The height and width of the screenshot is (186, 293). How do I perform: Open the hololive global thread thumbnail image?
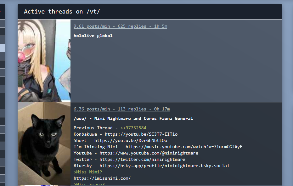[44, 61]
